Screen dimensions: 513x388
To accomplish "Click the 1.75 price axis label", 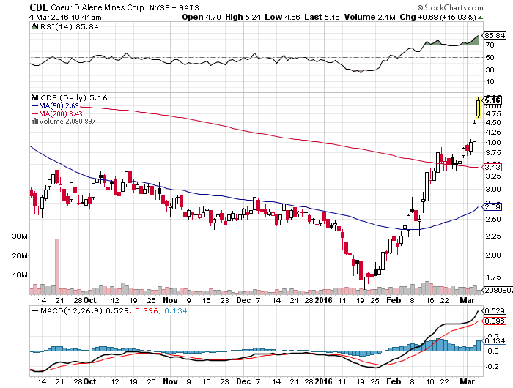I will pos(493,277).
